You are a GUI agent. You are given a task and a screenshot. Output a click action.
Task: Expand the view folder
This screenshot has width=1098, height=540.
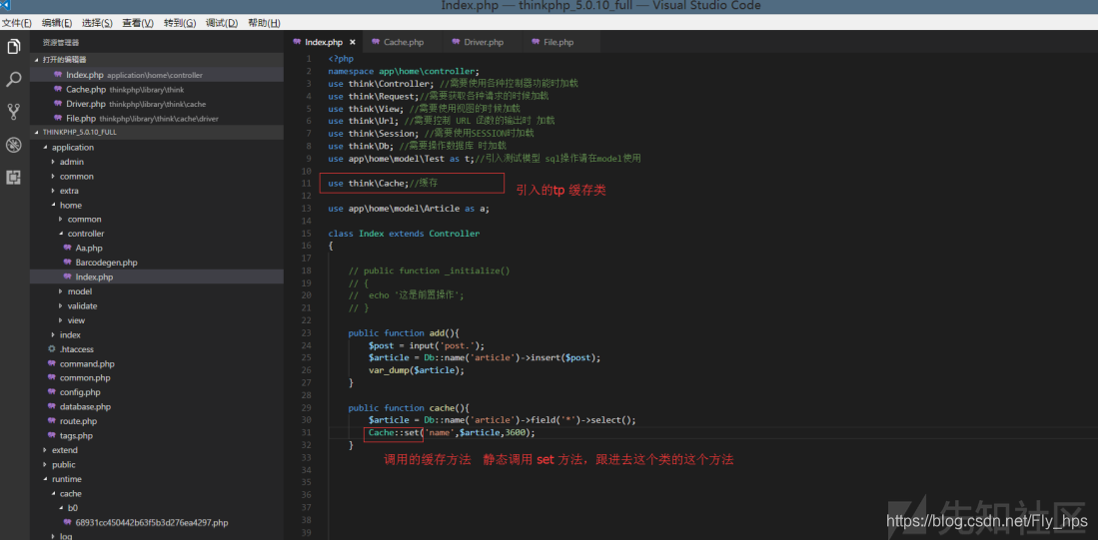[x=76, y=320]
